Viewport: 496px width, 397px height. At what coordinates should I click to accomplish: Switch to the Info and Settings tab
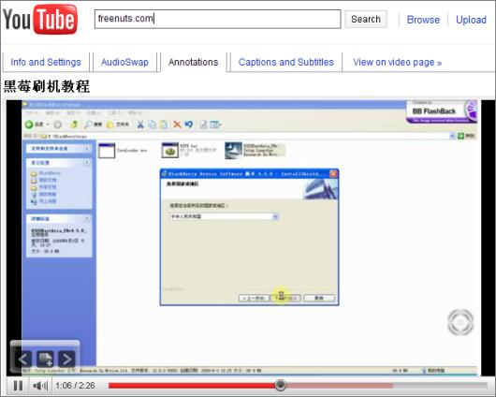click(x=46, y=62)
